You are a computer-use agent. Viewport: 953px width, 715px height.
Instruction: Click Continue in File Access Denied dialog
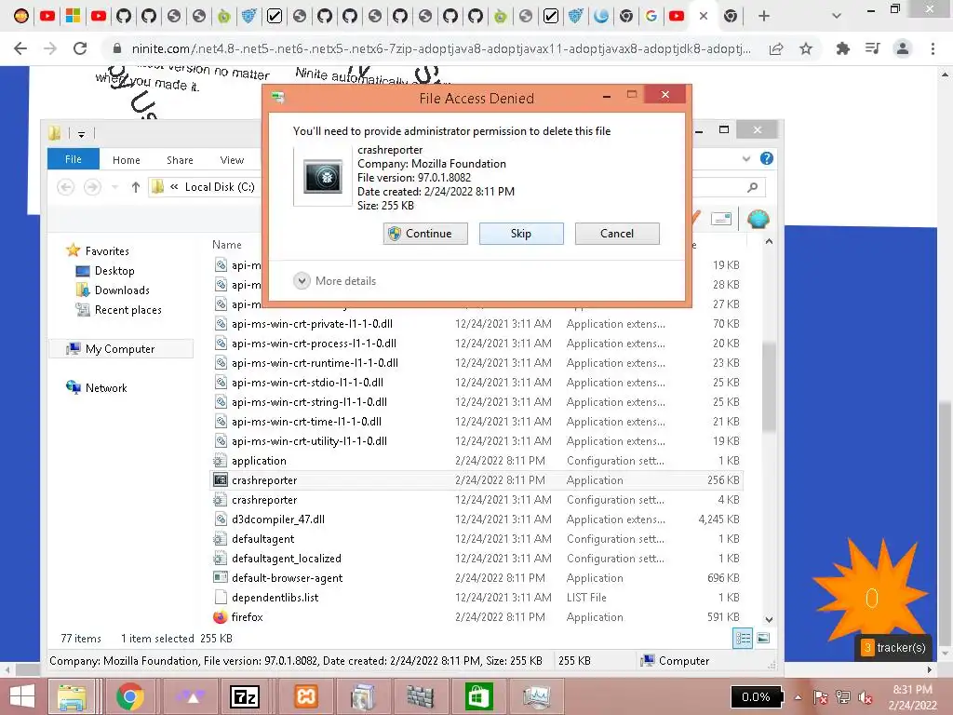click(425, 234)
